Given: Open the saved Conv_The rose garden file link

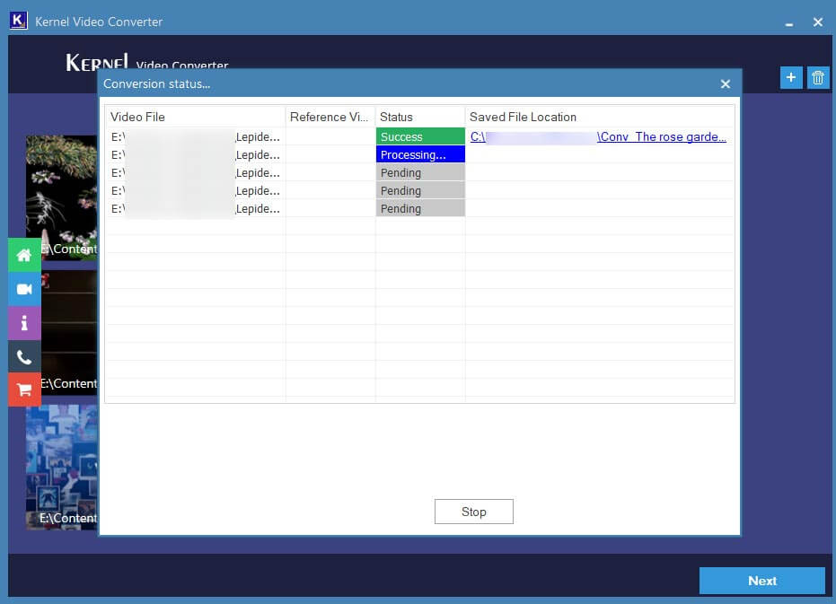Looking at the screenshot, I should [598, 137].
